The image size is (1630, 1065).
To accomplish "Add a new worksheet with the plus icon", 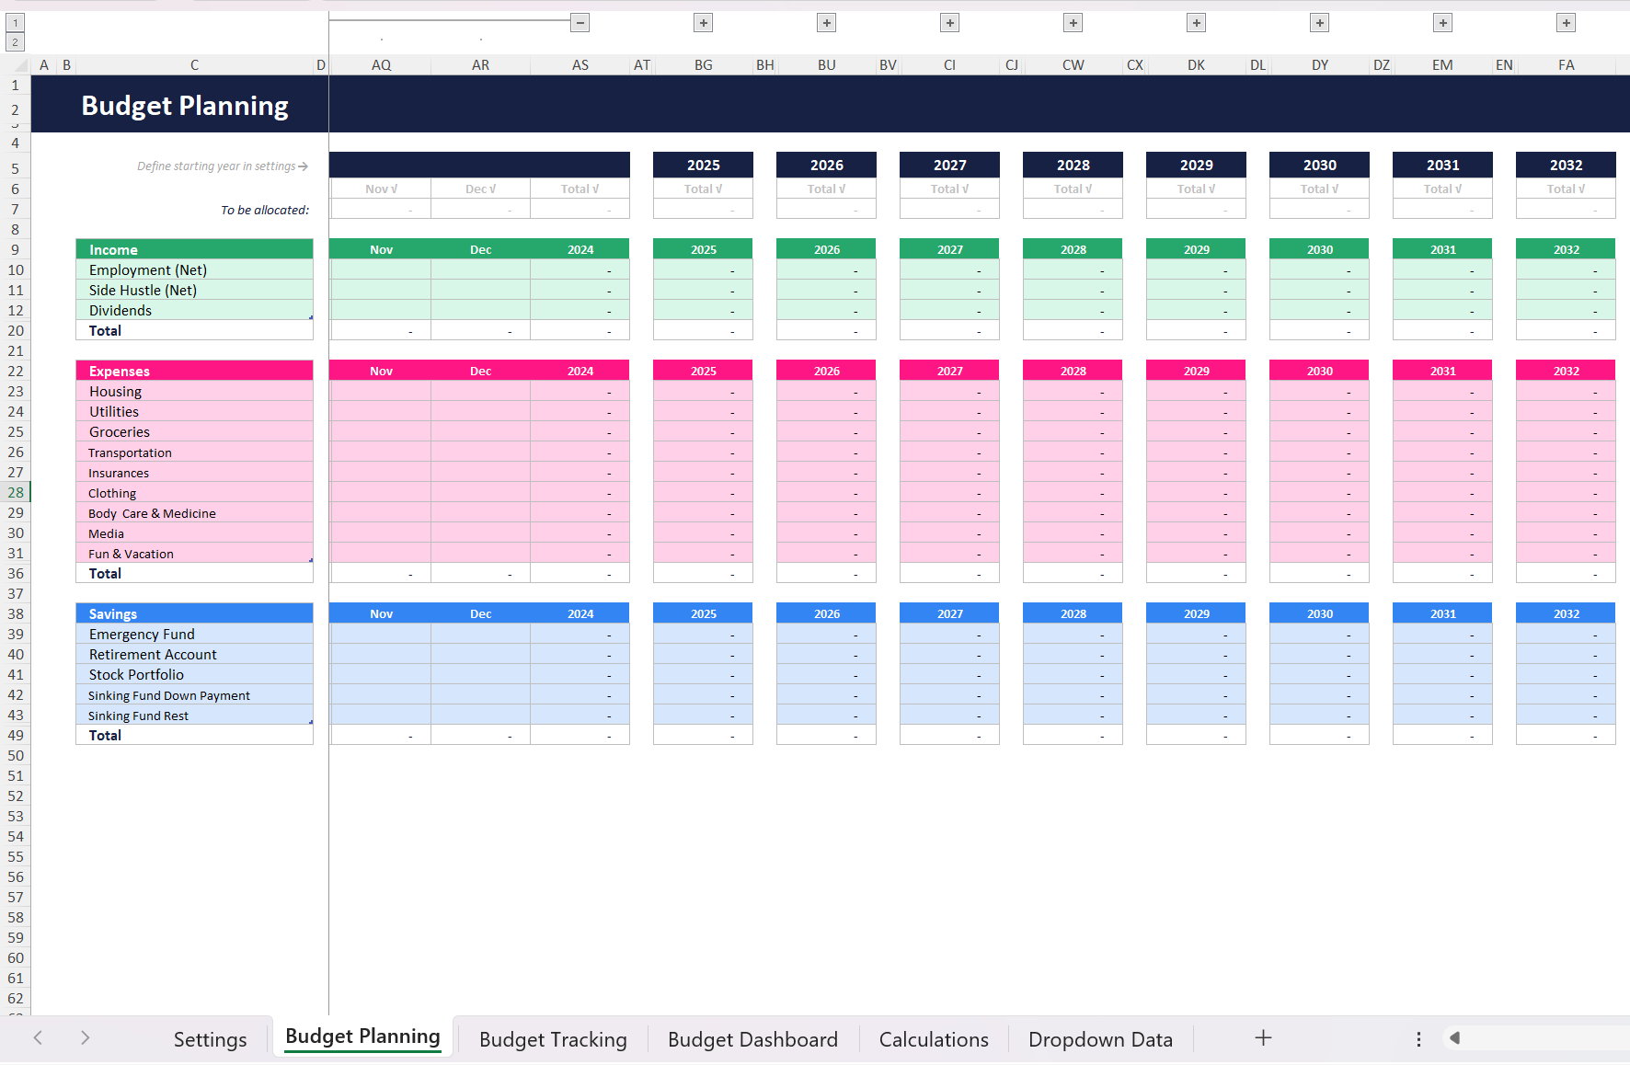I will tap(1263, 1037).
